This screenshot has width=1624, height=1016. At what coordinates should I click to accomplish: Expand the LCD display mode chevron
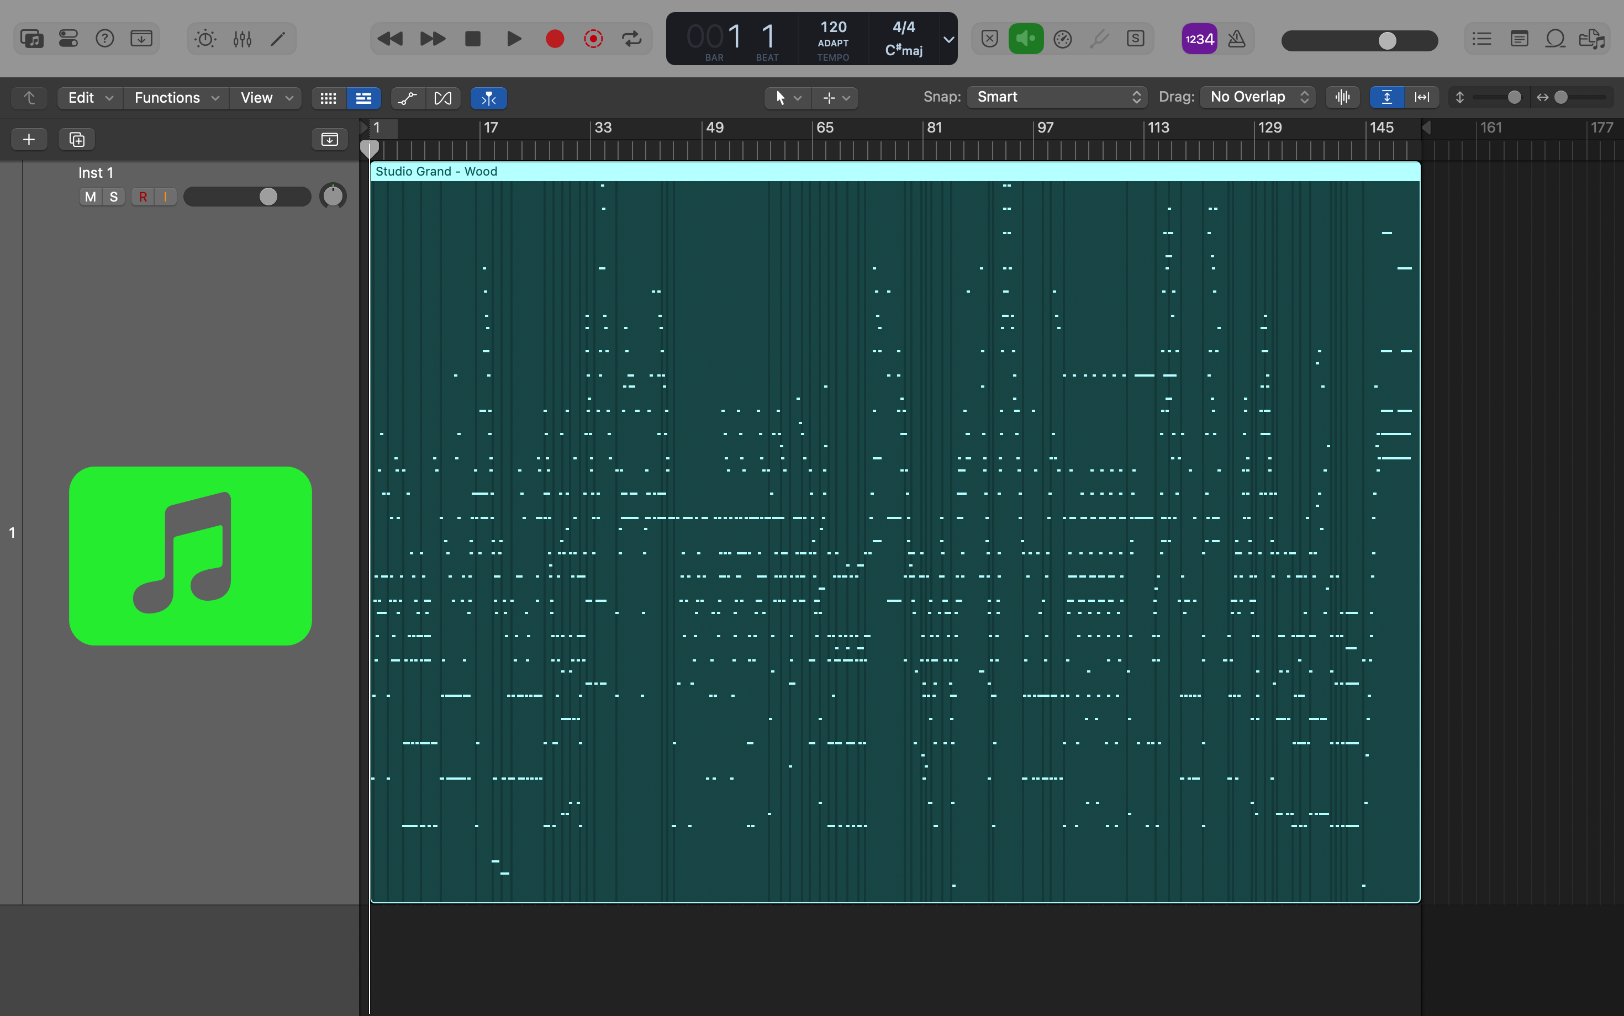(x=948, y=39)
